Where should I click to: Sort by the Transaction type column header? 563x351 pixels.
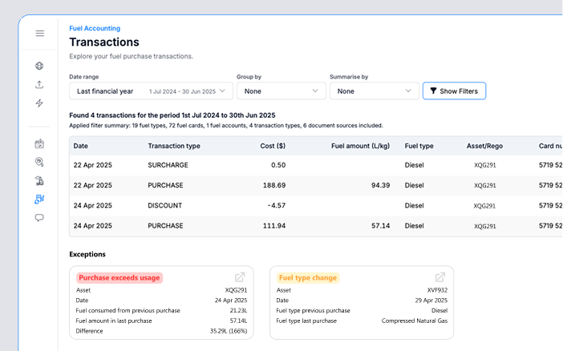click(x=174, y=146)
